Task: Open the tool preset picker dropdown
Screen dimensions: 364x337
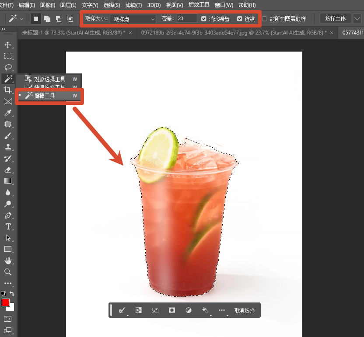Action: tap(21, 19)
